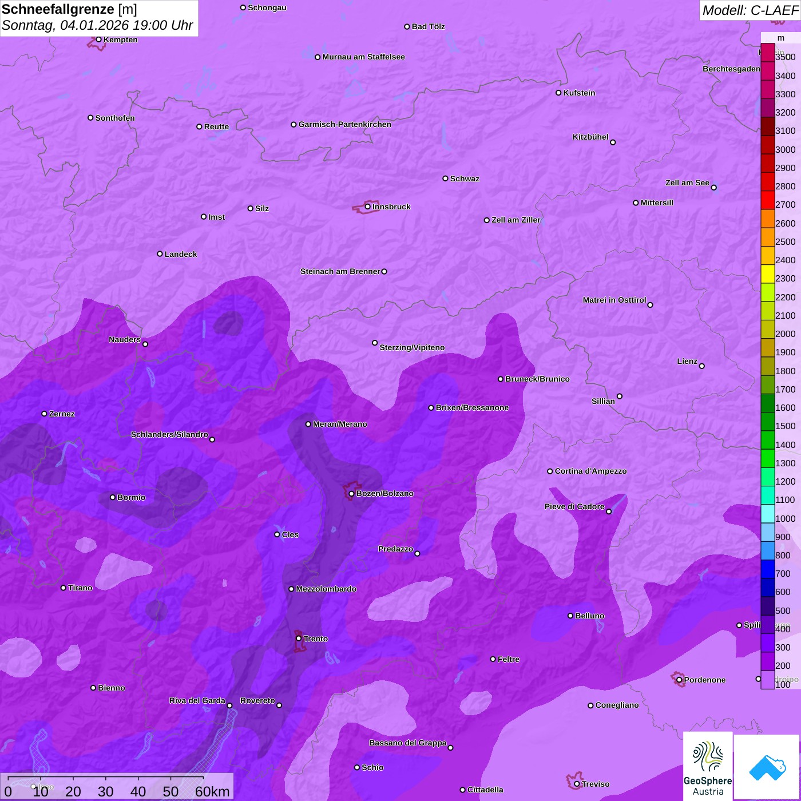Click the 'Bassano del Grappa' label
Screen dimensions: 801x801
408,743
